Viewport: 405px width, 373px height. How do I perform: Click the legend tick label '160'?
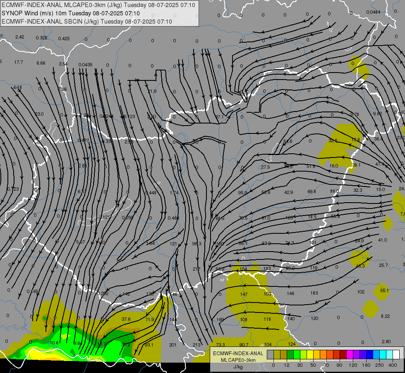click(x=366, y=365)
